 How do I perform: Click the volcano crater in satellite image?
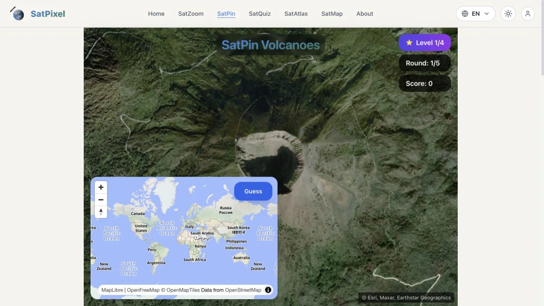pyautogui.click(x=269, y=162)
